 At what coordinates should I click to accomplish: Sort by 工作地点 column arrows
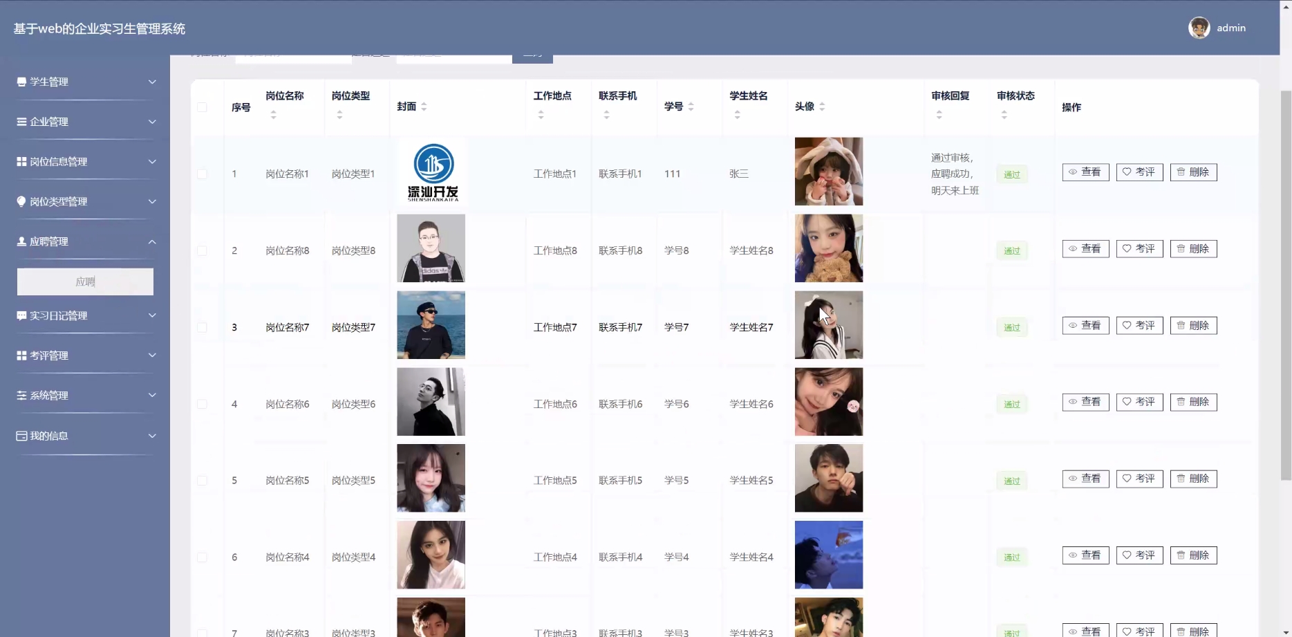(541, 115)
